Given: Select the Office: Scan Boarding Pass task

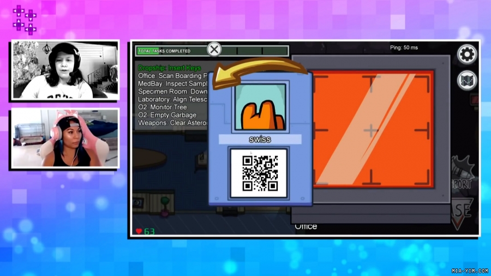Looking at the screenshot, I should (x=172, y=76).
